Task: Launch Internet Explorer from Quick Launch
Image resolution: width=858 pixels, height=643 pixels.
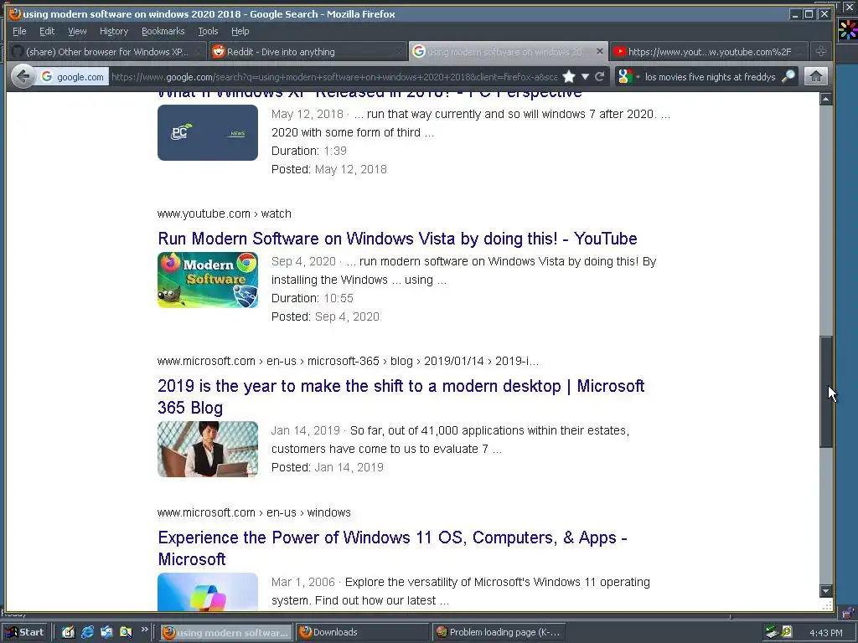Action: 87,632
